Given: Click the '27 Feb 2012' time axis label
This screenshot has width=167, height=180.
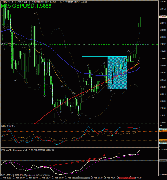Looking at the screenshot, I should tap(6, 178).
